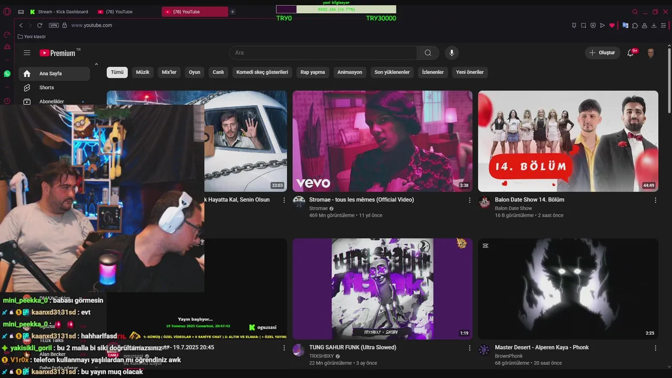Select the Komedi skeç gösterileri chip
Screen dimensions: 672x378
pyautogui.click(x=262, y=72)
